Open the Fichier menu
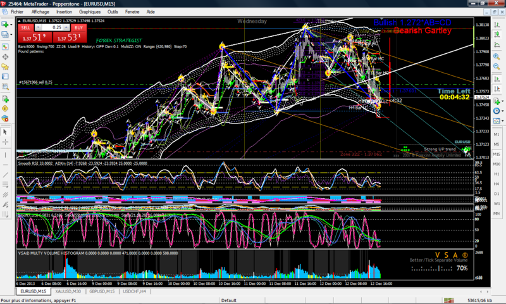The height and width of the screenshot is (304, 506). [x=17, y=11]
